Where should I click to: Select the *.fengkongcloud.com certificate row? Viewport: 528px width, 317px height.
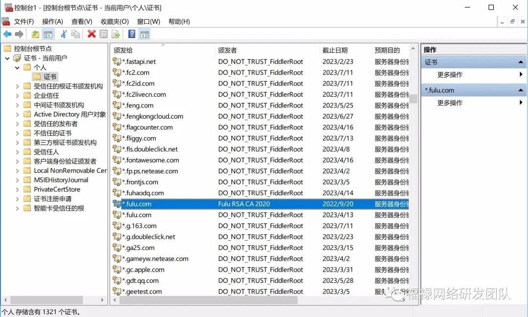pos(260,116)
